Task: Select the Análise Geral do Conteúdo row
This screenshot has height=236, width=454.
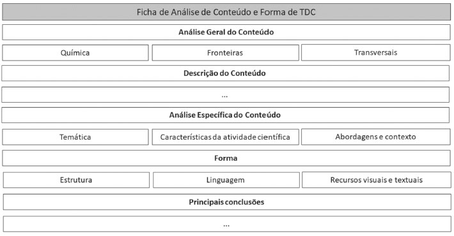Action: [x=226, y=32]
